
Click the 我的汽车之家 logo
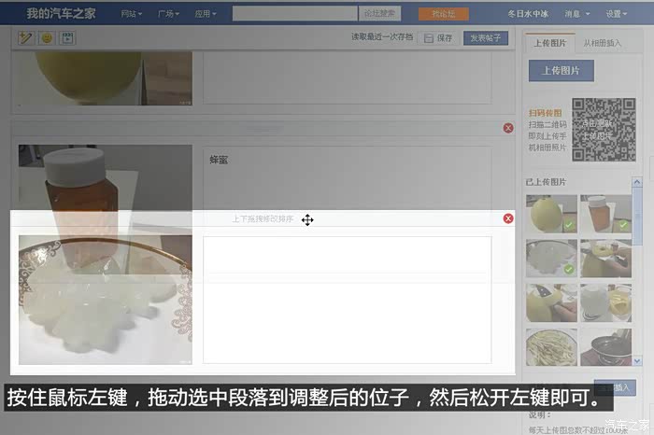tap(61, 13)
